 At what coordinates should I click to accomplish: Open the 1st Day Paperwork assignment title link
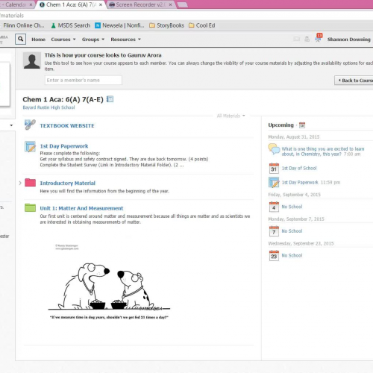click(x=64, y=146)
